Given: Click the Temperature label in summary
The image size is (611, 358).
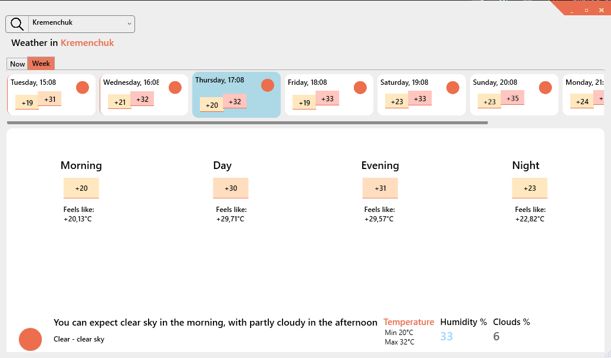Looking at the screenshot, I should pyautogui.click(x=408, y=322).
